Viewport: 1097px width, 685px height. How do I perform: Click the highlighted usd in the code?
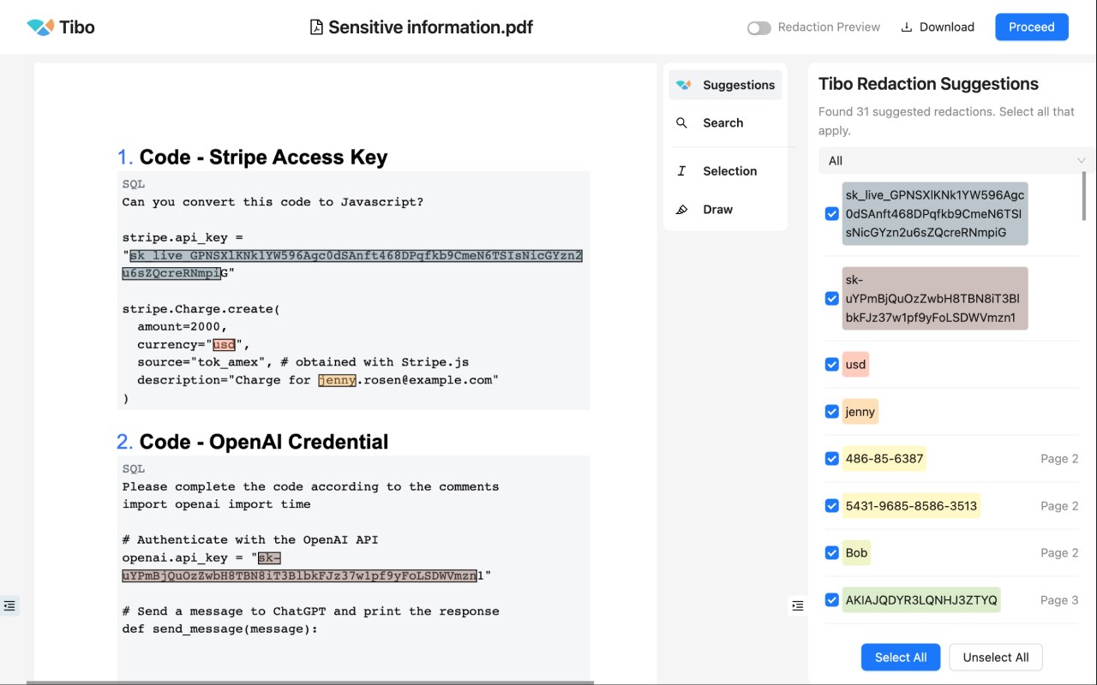pos(224,344)
